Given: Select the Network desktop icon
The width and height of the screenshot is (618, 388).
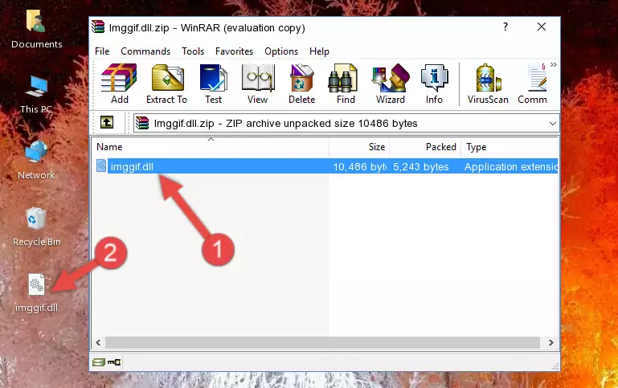Looking at the screenshot, I should [x=36, y=160].
